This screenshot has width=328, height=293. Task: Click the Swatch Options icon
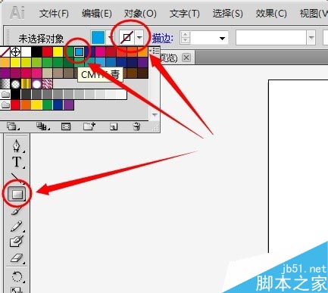(66, 126)
